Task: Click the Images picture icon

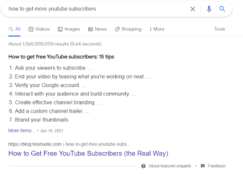Action: coord(60,29)
